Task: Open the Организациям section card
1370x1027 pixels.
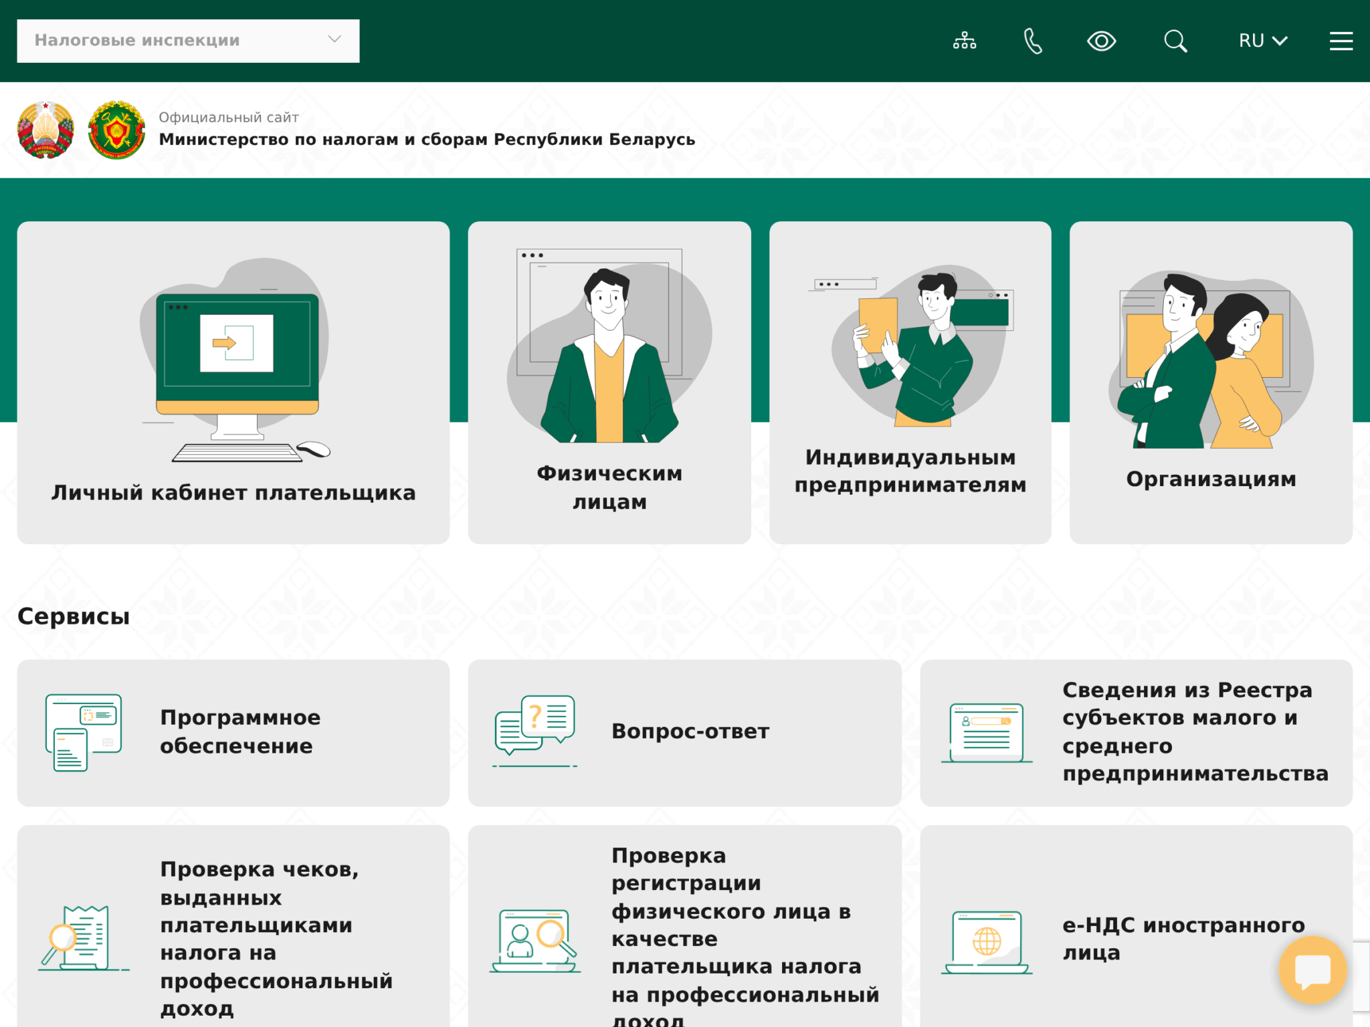Action: [1211, 382]
